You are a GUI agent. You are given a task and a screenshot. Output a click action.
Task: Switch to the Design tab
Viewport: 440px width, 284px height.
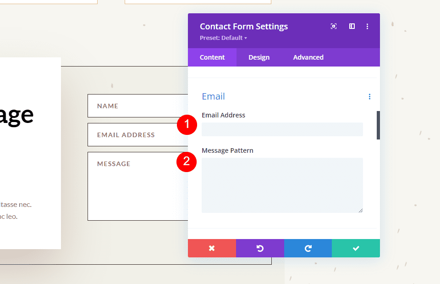[x=258, y=57]
